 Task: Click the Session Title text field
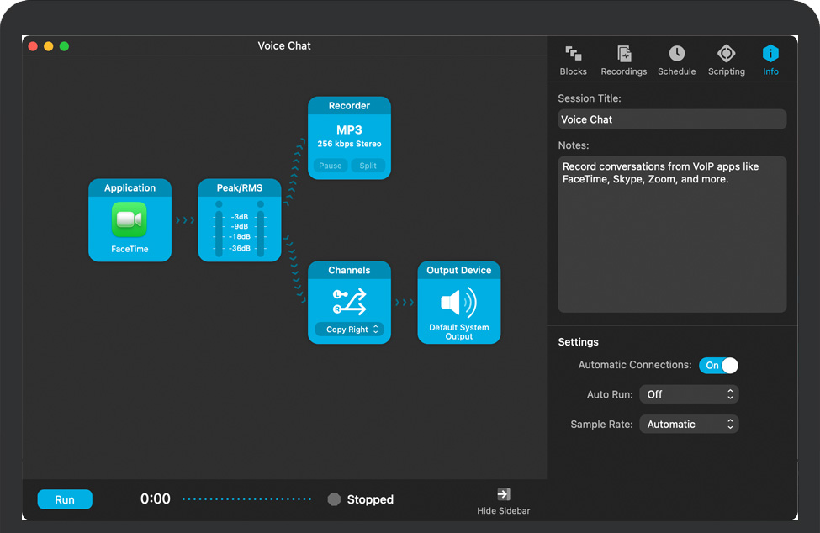[x=672, y=119]
